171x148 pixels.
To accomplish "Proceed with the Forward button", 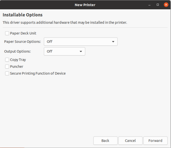I will pos(155,141).
